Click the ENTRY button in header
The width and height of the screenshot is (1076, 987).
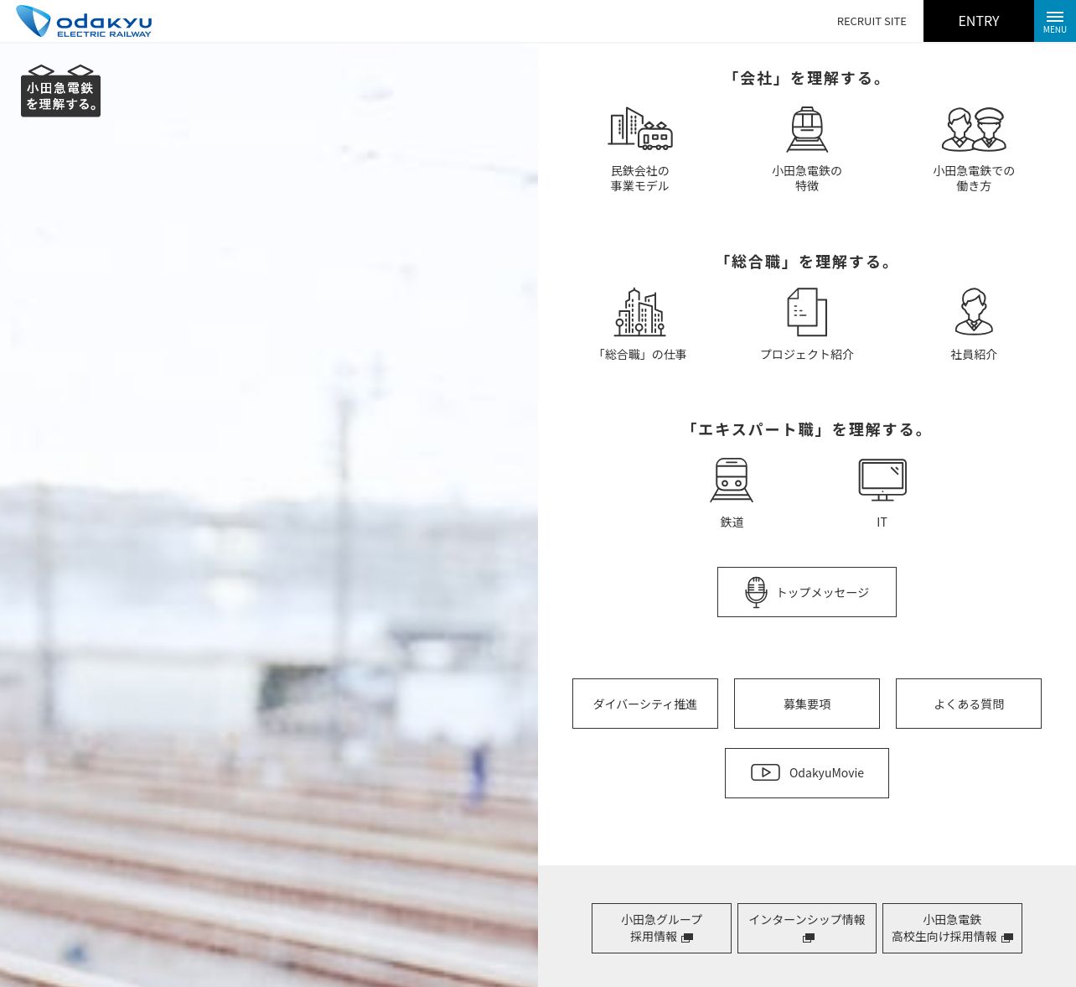pos(979,21)
